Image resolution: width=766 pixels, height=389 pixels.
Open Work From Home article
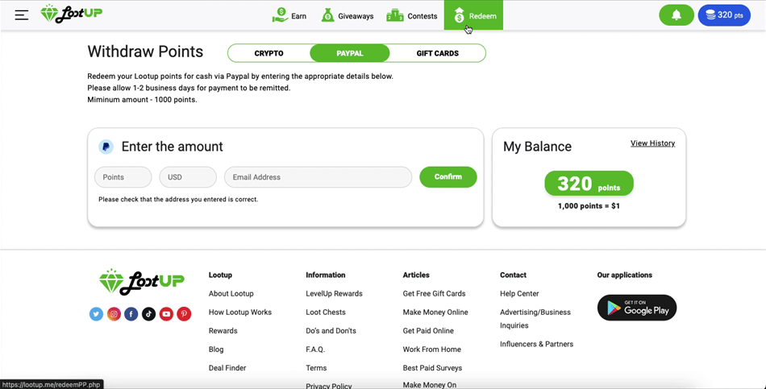pos(432,349)
